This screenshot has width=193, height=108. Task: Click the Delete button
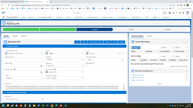107,42
